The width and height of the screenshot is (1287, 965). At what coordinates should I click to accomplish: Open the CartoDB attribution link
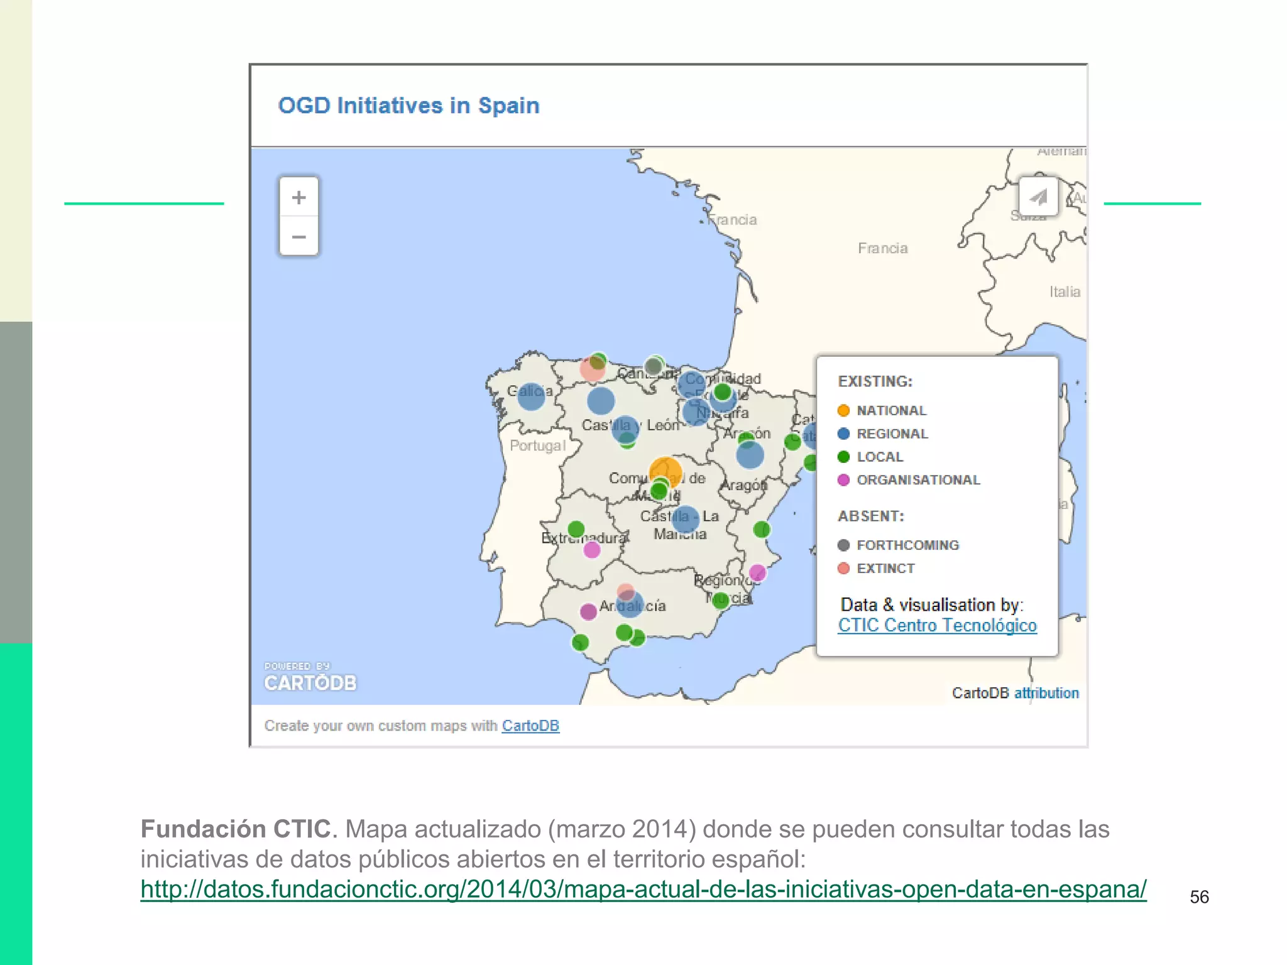1047,693
